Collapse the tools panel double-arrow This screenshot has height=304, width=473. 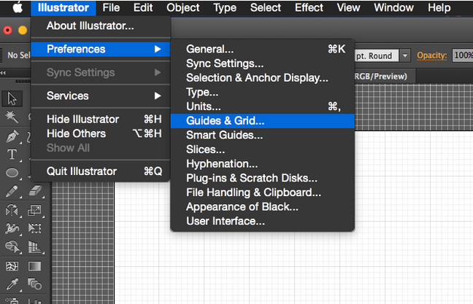(3, 73)
